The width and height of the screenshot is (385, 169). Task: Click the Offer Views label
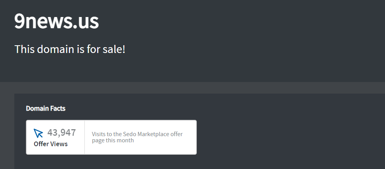point(51,144)
